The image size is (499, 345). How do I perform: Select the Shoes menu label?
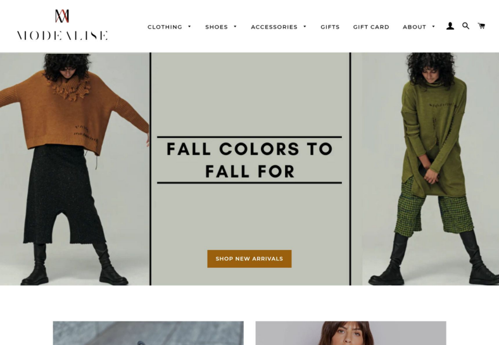pos(217,27)
